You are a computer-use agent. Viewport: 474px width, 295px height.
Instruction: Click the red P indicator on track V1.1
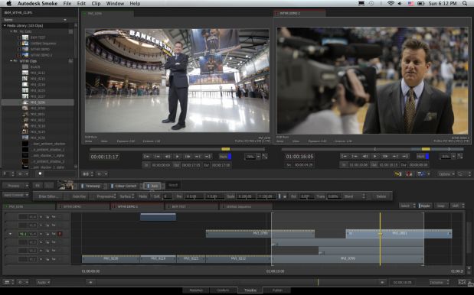coord(60,234)
